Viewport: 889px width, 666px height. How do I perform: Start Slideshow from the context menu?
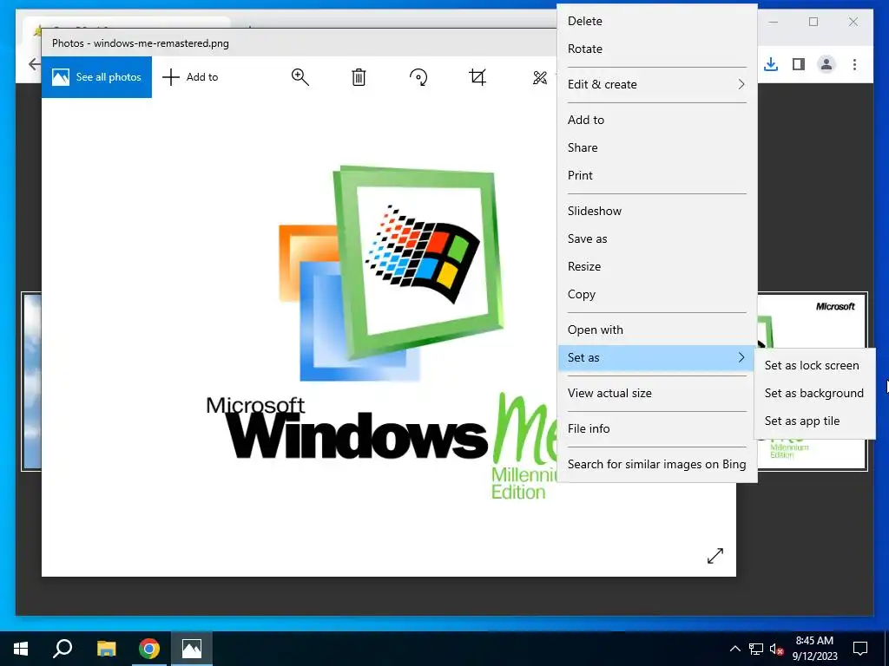tap(657, 212)
